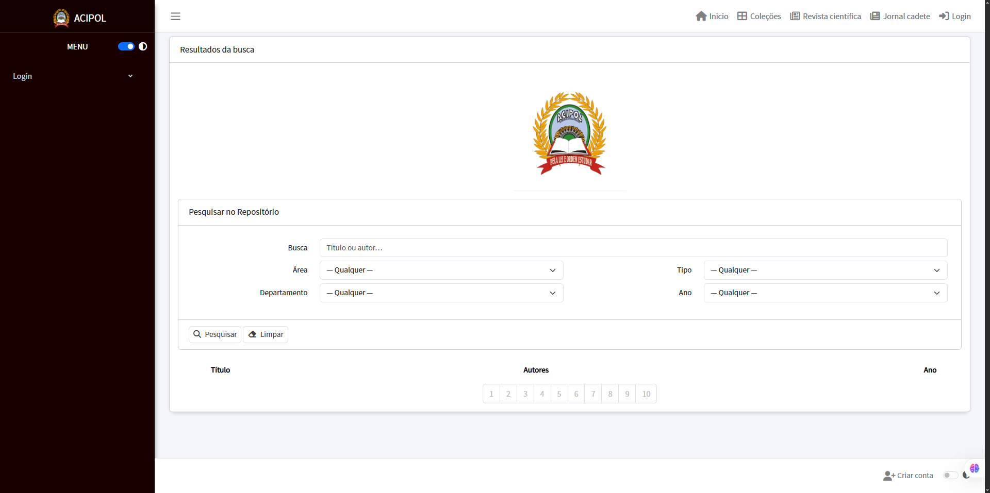This screenshot has width=990, height=493.
Task: Open Revista científica in the top navigation
Action: [x=826, y=16]
